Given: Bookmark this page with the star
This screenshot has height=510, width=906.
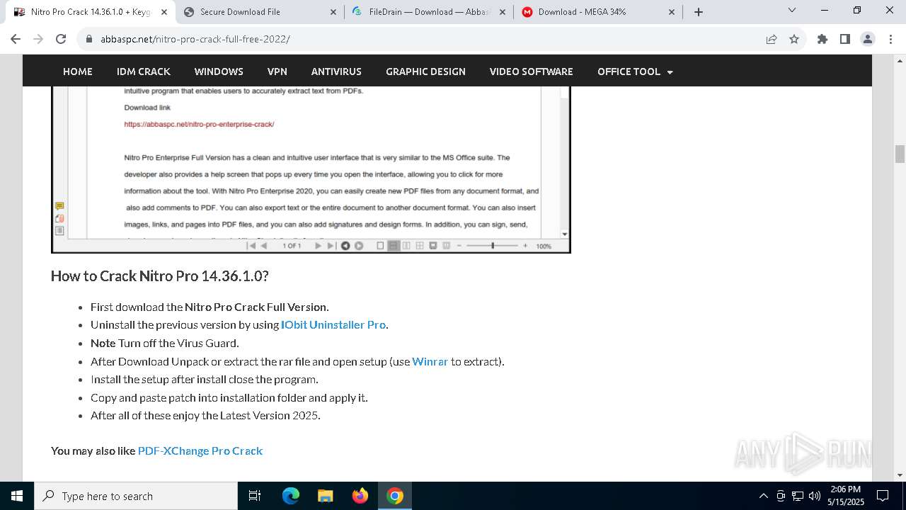Looking at the screenshot, I should (x=794, y=39).
